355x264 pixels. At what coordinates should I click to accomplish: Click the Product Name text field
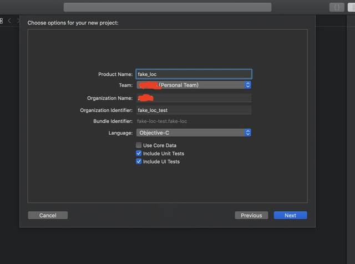(194, 74)
